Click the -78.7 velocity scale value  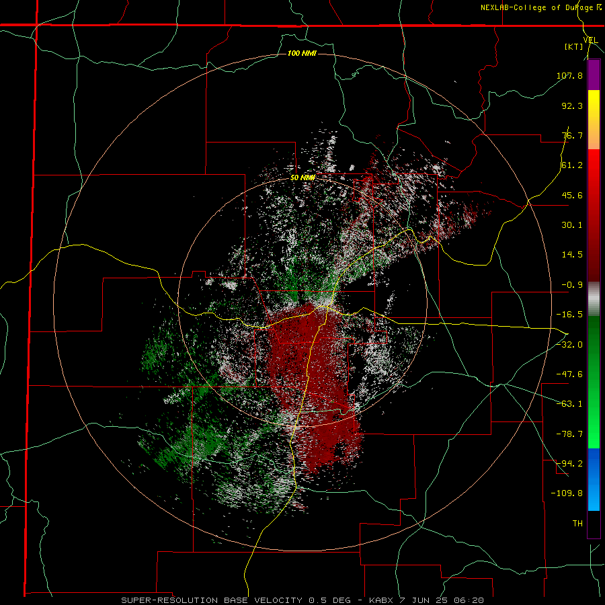click(x=569, y=434)
